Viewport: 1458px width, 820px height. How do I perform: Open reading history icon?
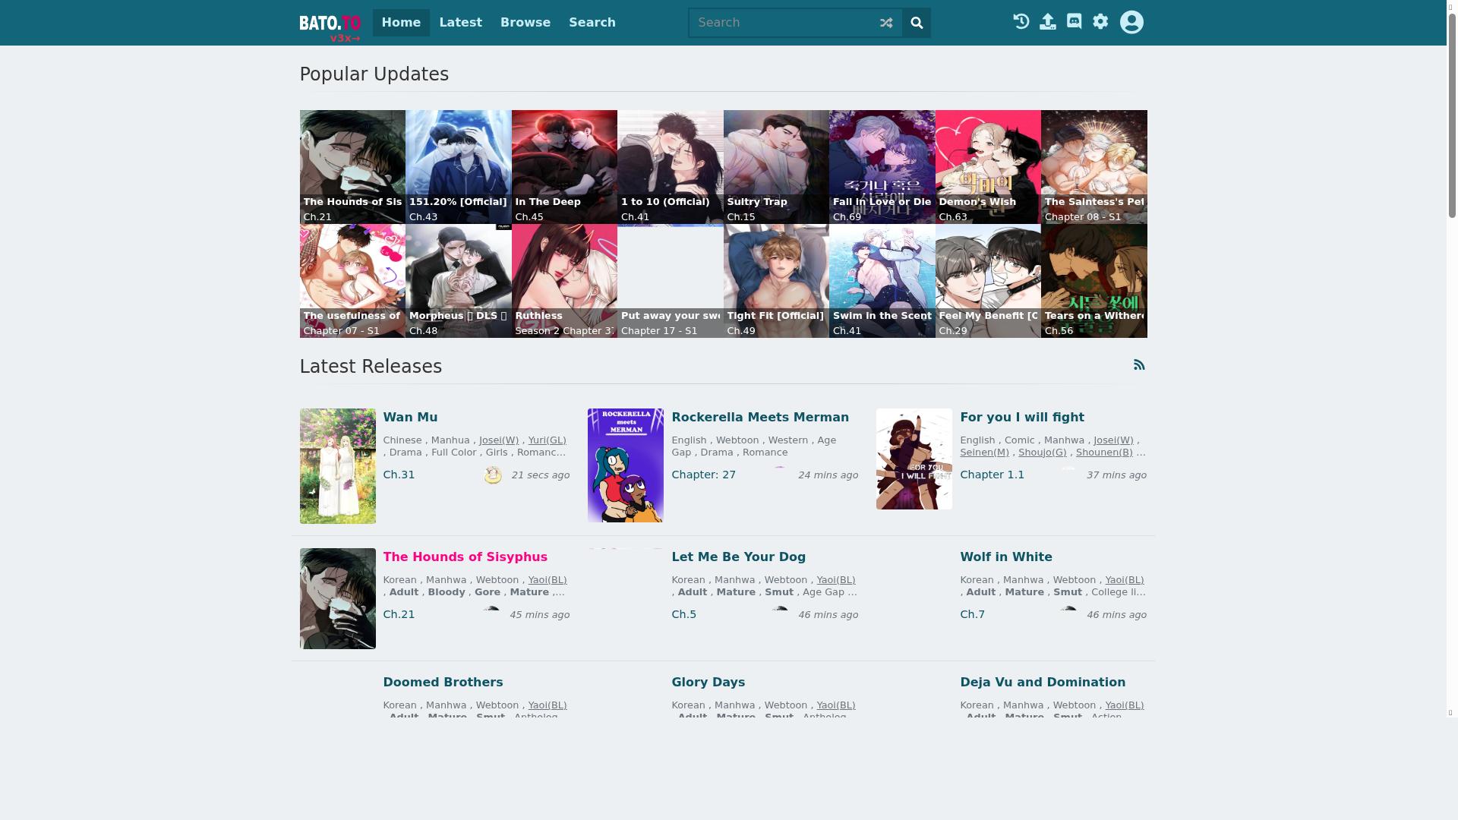[x=1021, y=22]
